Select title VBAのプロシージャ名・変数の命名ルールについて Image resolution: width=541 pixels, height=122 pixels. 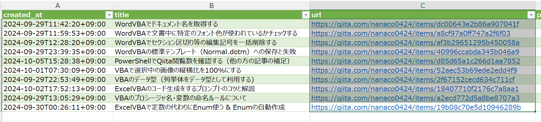[x=211, y=98]
